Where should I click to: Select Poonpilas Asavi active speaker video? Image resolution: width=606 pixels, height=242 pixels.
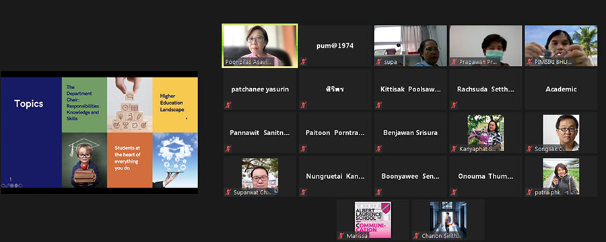pos(260,46)
